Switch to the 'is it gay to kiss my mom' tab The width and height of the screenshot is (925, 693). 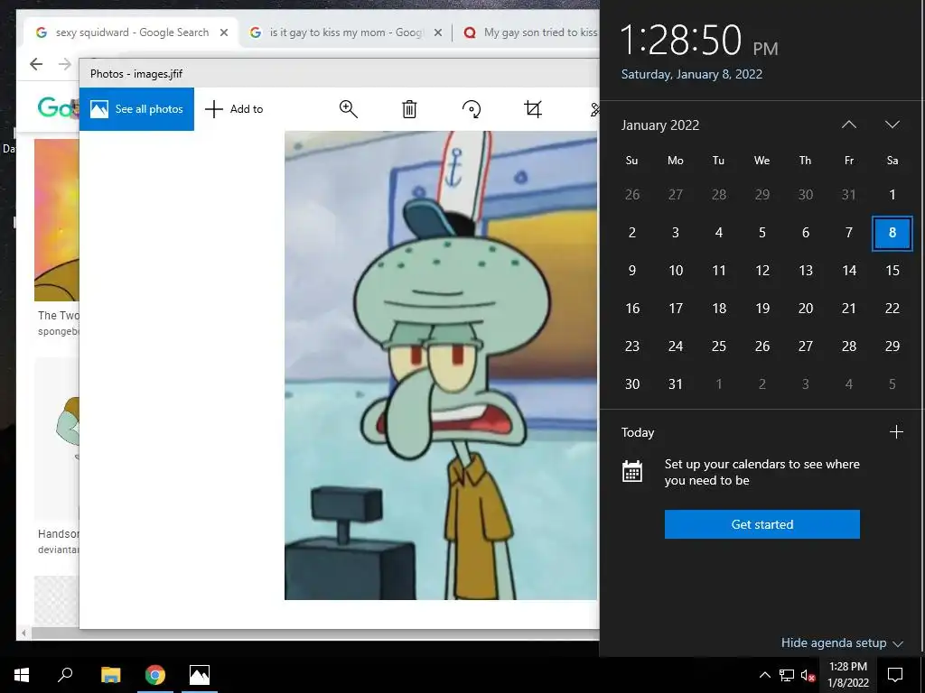pos(345,32)
